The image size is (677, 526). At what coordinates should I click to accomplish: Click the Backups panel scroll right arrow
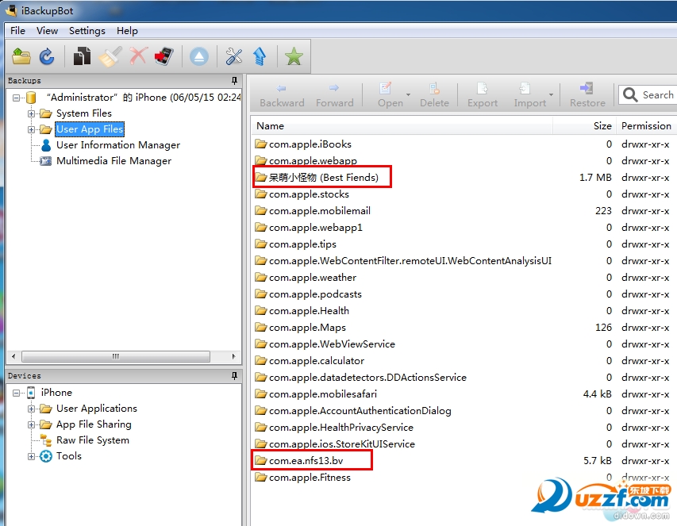[x=233, y=356]
